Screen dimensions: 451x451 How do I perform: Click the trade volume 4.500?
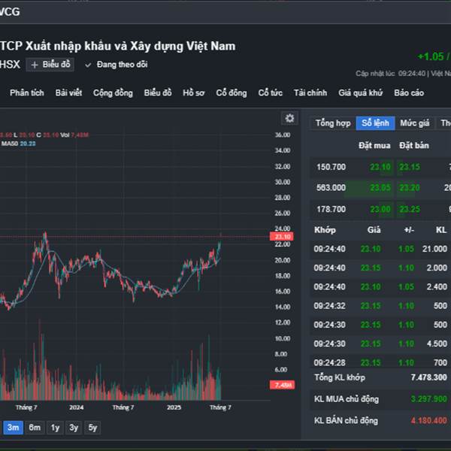coord(437,344)
